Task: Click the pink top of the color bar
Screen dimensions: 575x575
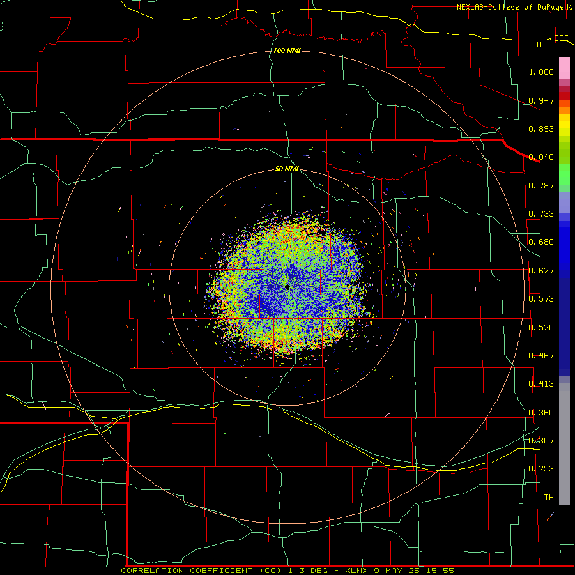Action: [x=564, y=68]
